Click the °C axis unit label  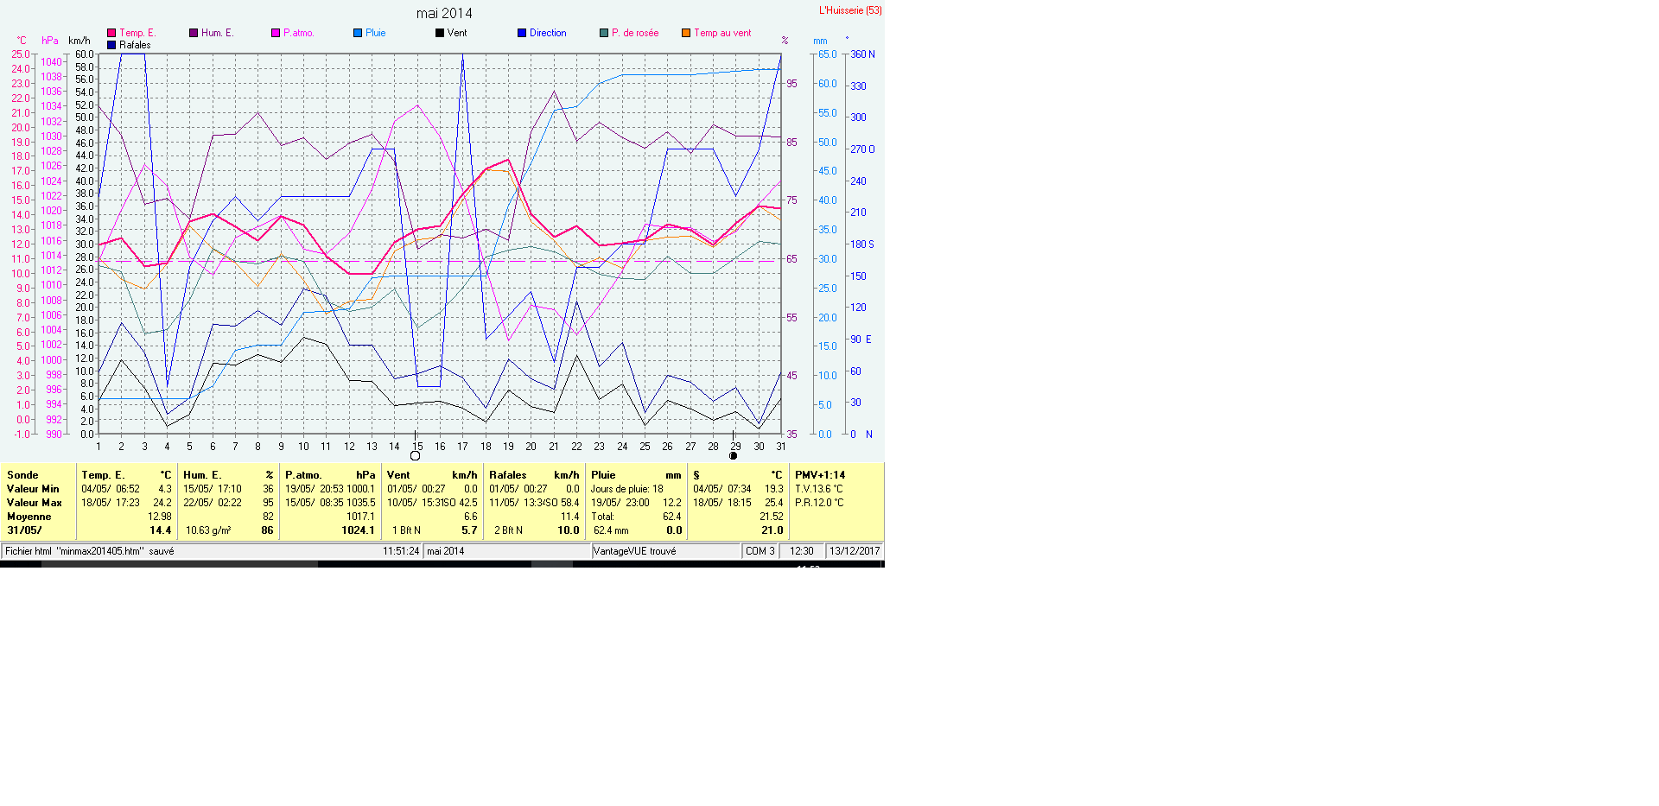(22, 41)
